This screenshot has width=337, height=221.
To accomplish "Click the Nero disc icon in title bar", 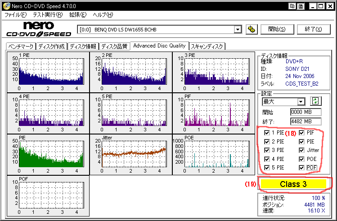I will 5,6.
